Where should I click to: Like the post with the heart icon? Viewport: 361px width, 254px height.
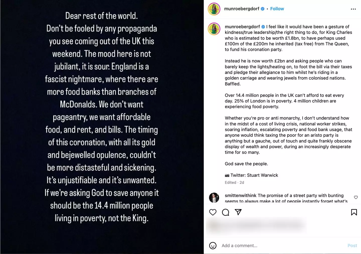(x=213, y=212)
